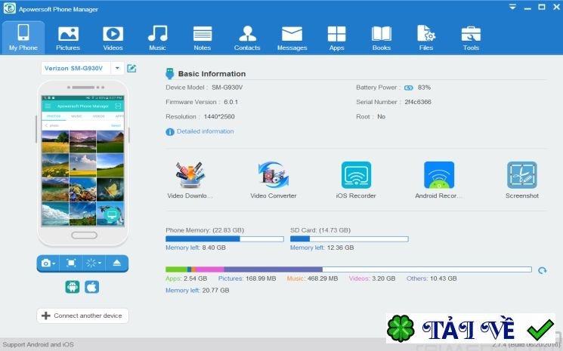Click the Pictures 168.99 MB storage label

(x=247, y=279)
